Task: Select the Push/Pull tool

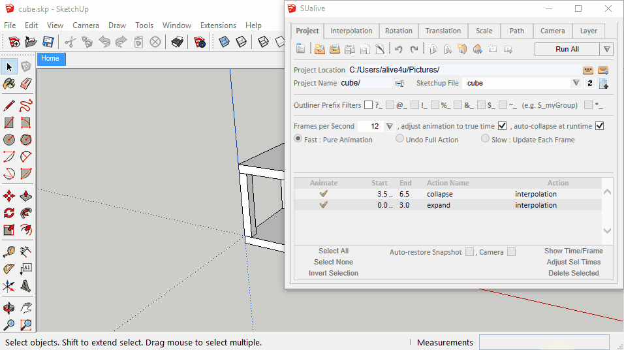Action: click(26, 196)
